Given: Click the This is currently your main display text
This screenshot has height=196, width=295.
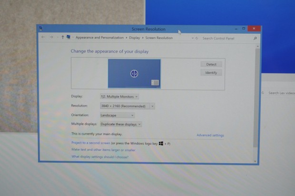Looking at the screenshot, I should (x=97, y=134).
